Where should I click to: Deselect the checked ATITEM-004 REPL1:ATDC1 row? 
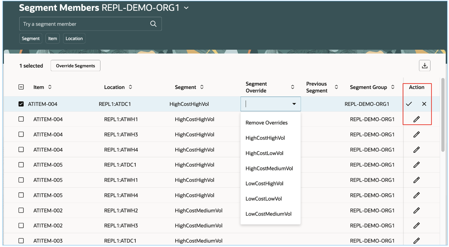[x=21, y=104]
